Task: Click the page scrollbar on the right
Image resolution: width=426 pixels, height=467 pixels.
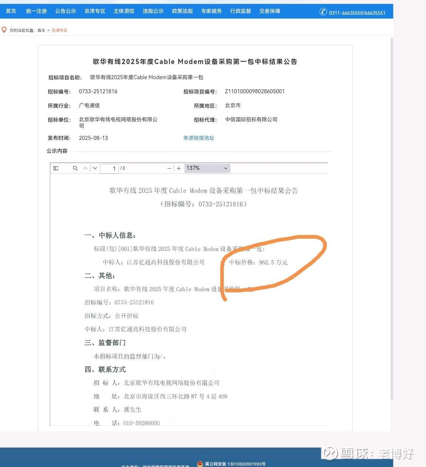Action: click(392, 218)
